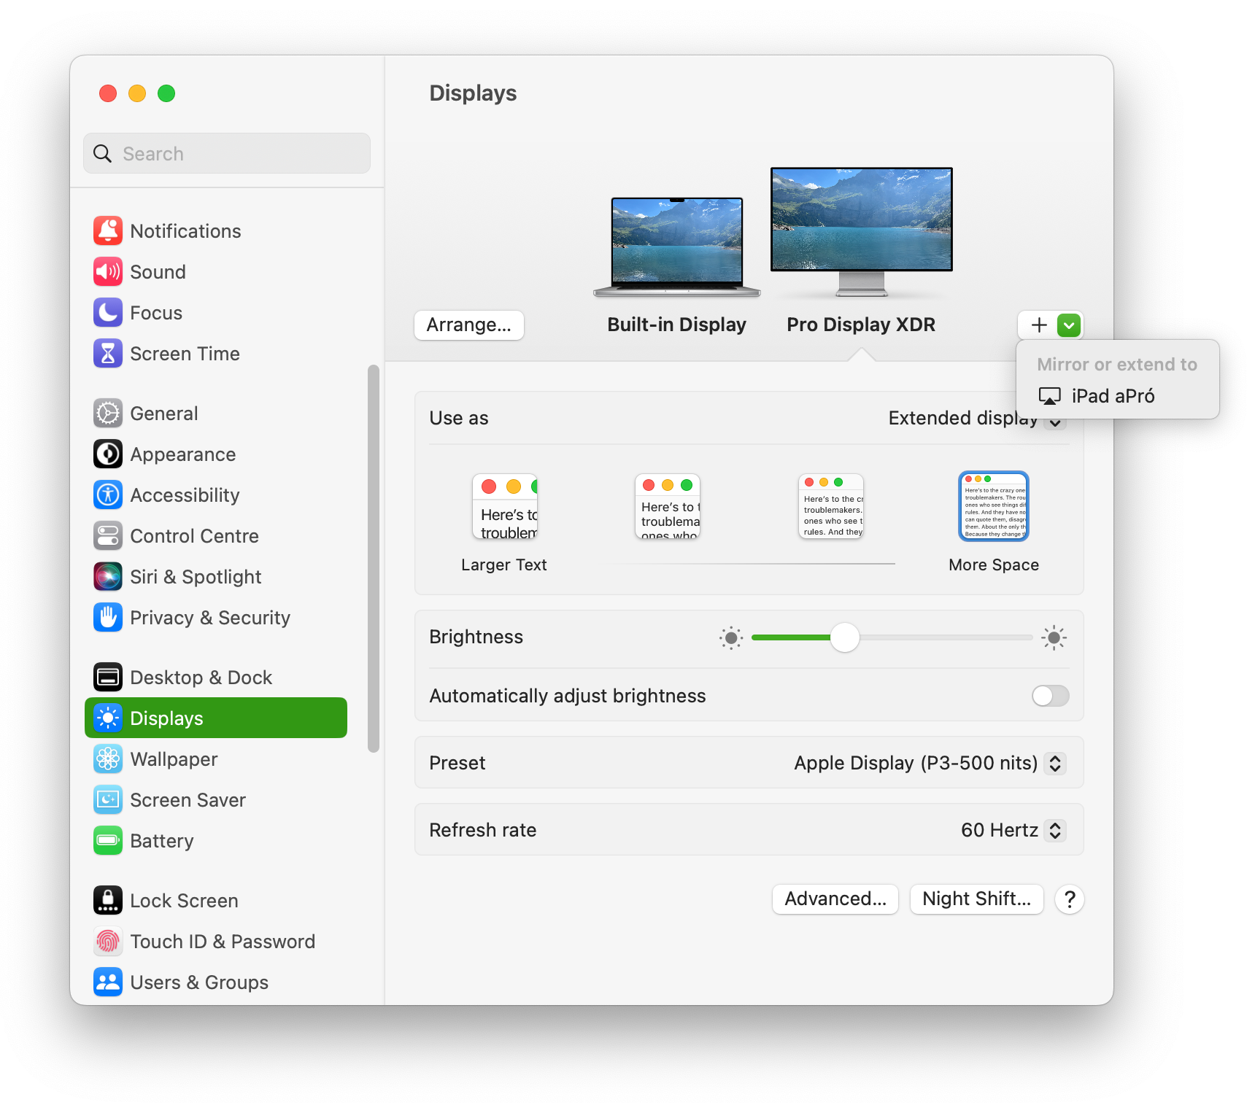Select the Pro Display XDR label
This screenshot has width=1255, height=1113.
click(861, 325)
